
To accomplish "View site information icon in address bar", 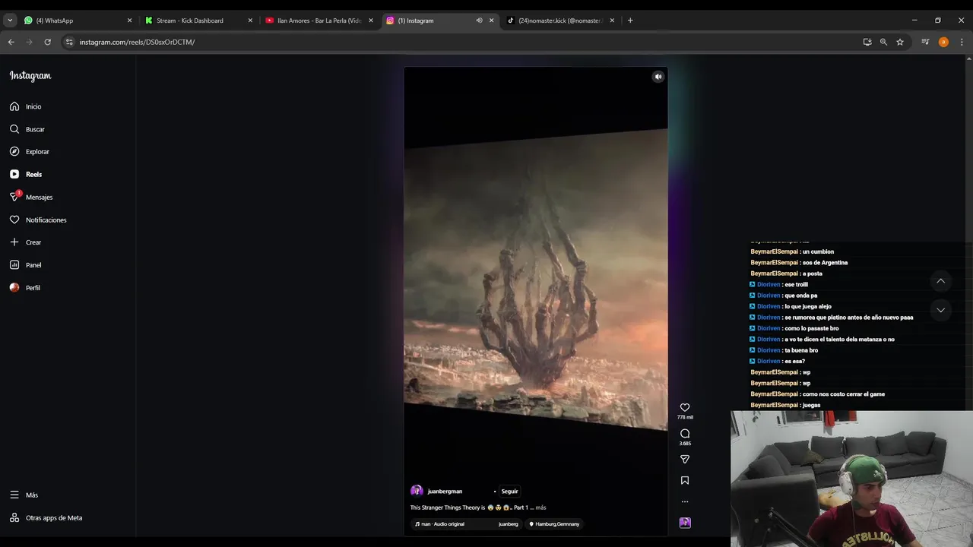I will pos(68,42).
